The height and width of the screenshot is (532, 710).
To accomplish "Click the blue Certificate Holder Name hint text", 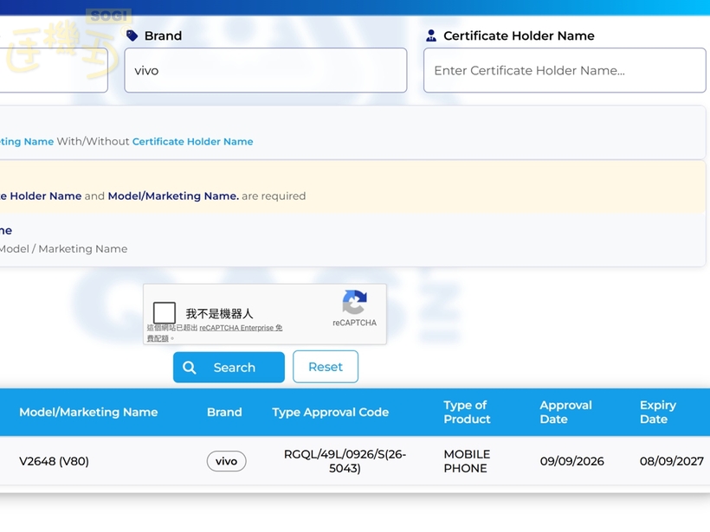I will [x=192, y=142].
